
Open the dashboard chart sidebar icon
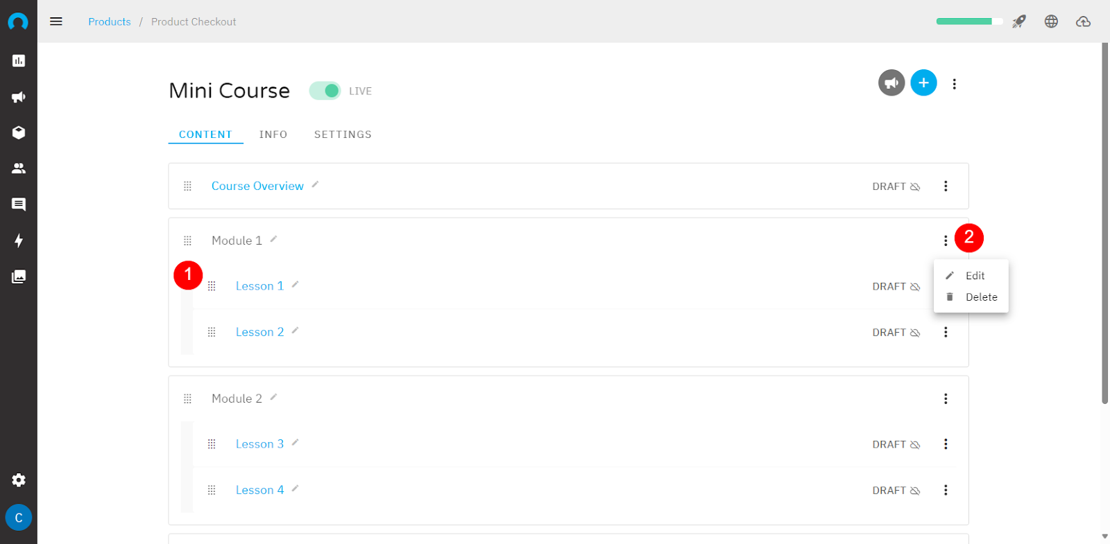(19, 61)
